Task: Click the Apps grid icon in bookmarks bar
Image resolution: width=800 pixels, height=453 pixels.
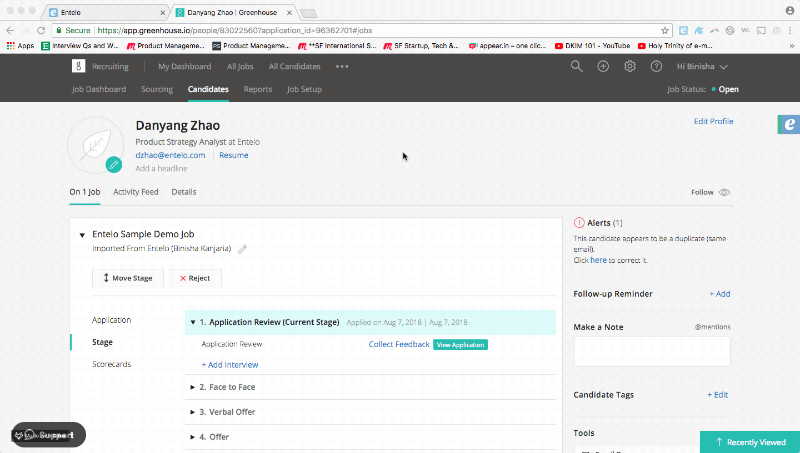Action: pyautogui.click(x=11, y=46)
